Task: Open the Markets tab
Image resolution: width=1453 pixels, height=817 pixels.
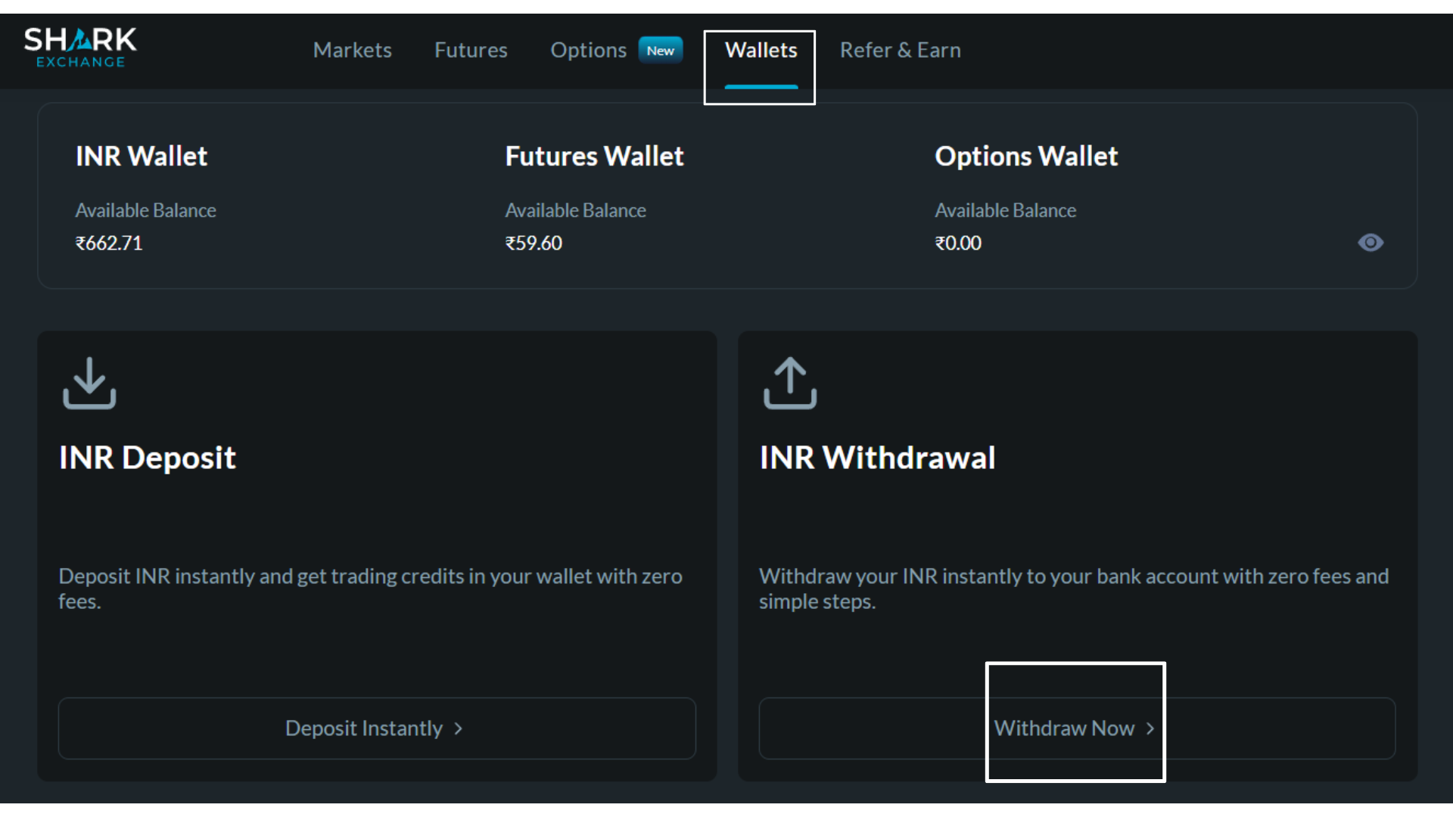Action: [352, 50]
